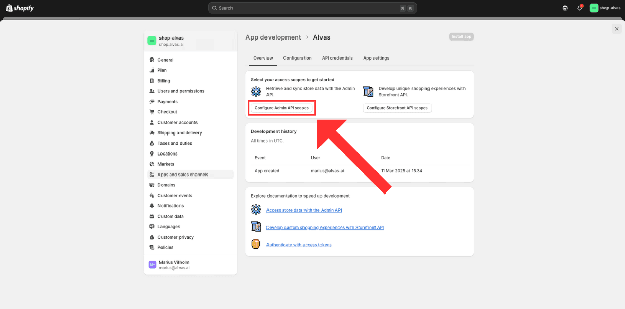Go back to App development breadcrumb

[273, 37]
